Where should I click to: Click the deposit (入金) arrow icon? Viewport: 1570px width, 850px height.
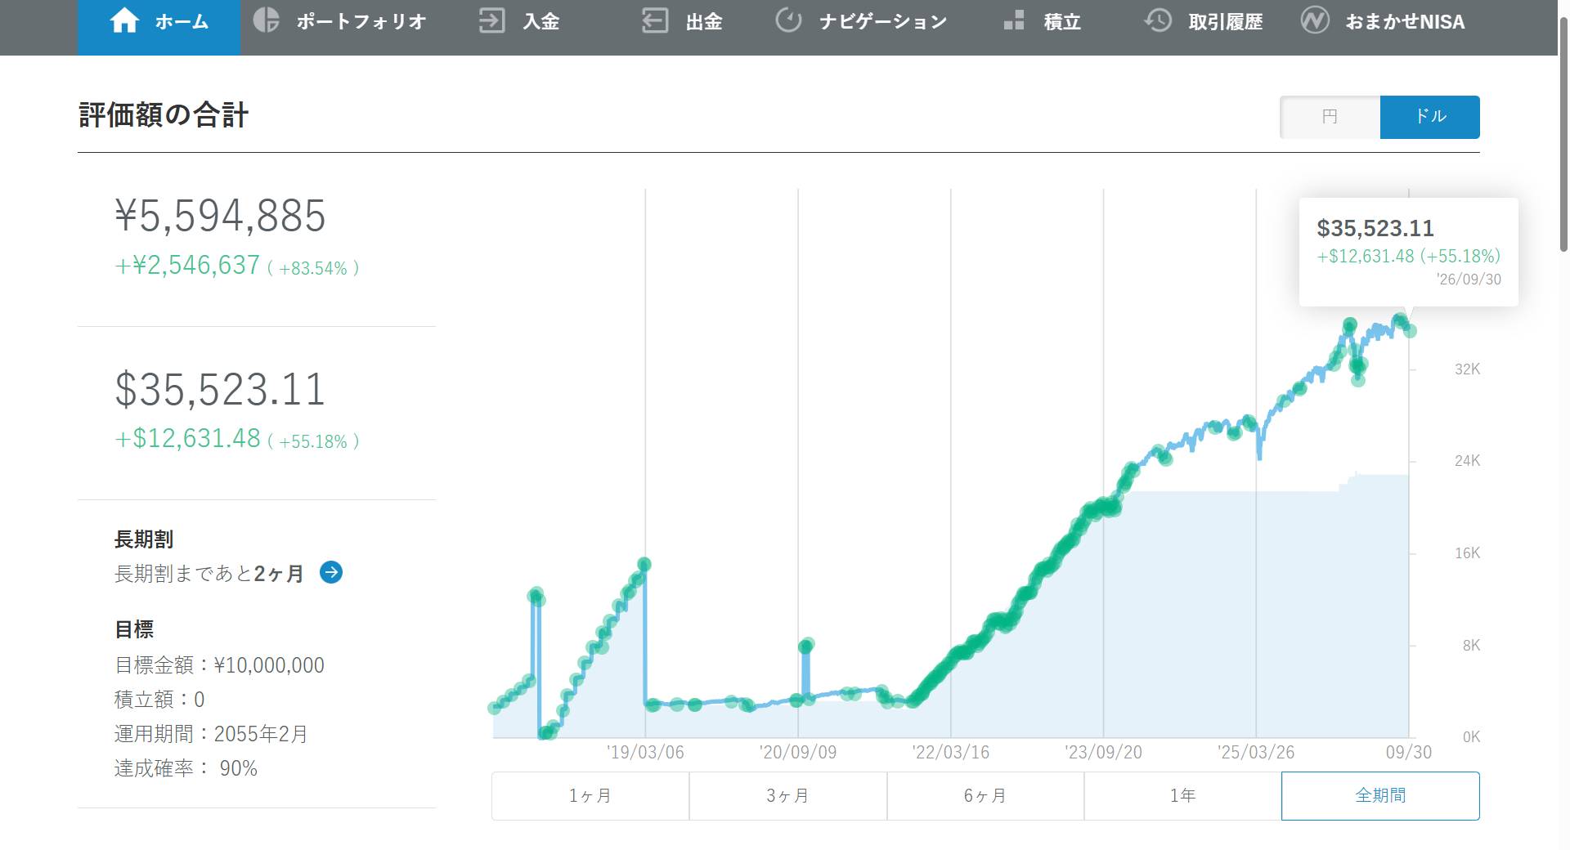pos(491,20)
